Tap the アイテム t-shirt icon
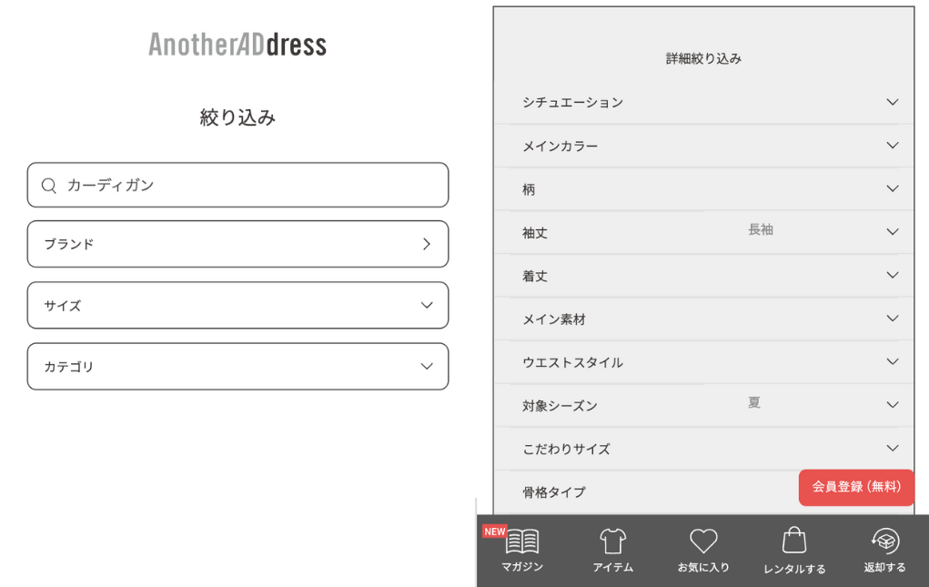Image resolution: width=929 pixels, height=587 pixels. [x=612, y=542]
